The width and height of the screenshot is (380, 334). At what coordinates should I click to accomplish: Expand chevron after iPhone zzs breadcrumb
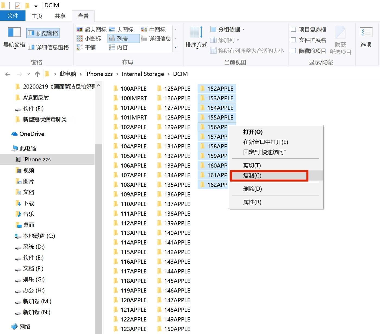pyautogui.click(x=117, y=74)
